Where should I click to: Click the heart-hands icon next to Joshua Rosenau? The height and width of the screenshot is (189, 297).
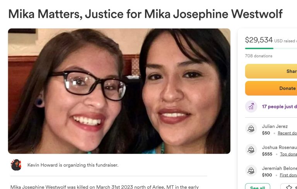pyautogui.click(x=251, y=150)
